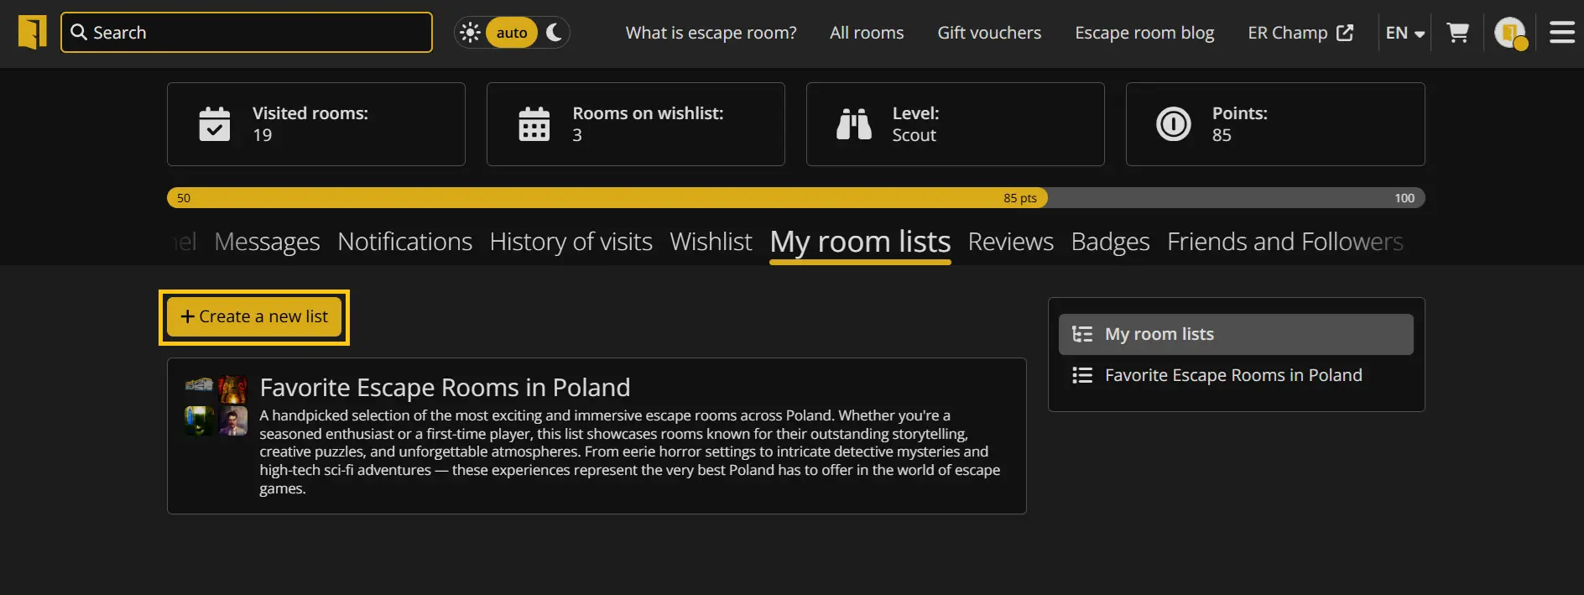Open the hamburger menu
This screenshot has height=595, width=1584.
pyautogui.click(x=1561, y=33)
